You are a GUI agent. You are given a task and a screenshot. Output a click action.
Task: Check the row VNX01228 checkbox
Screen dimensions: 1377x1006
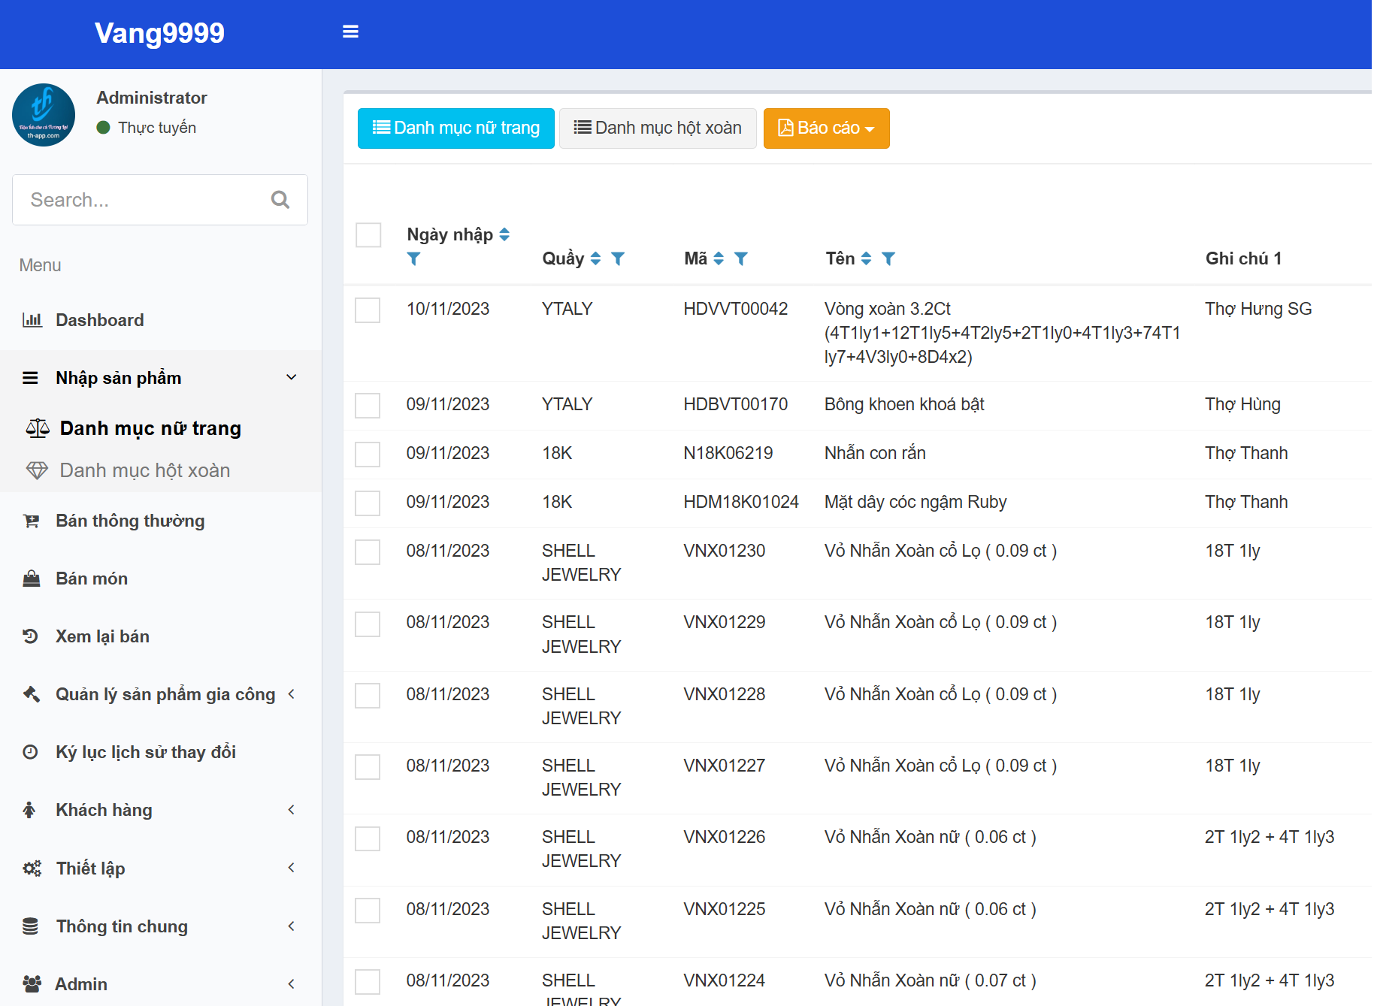point(368,696)
